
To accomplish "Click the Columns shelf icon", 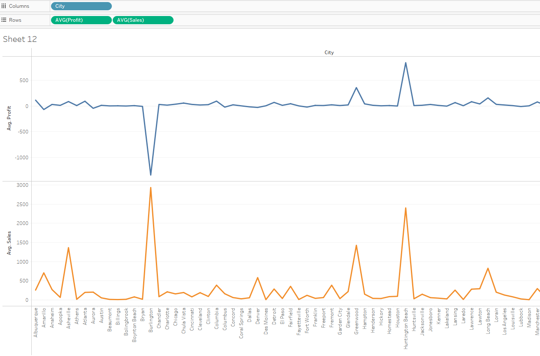I will pyautogui.click(x=4, y=6).
